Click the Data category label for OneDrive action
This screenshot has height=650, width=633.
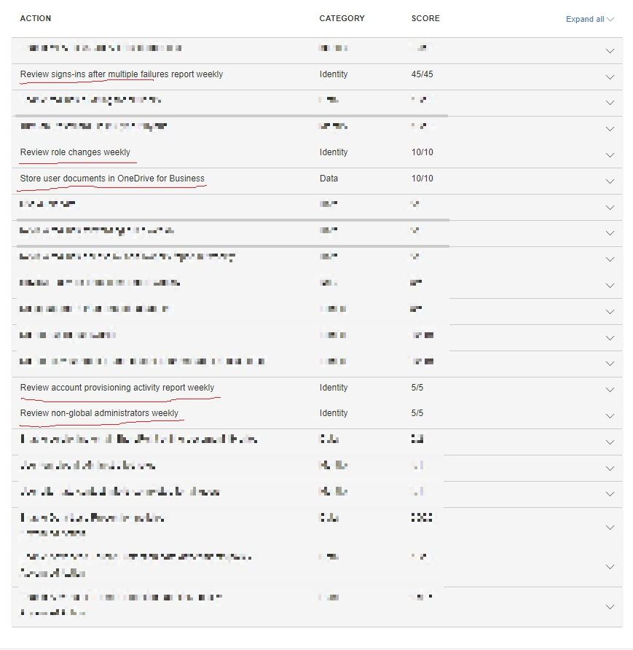328,179
